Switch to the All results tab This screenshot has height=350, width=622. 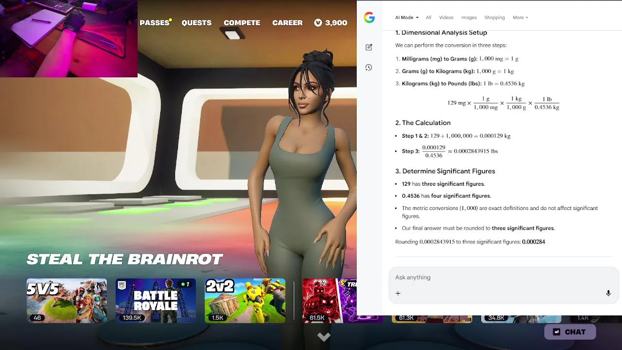(428, 17)
